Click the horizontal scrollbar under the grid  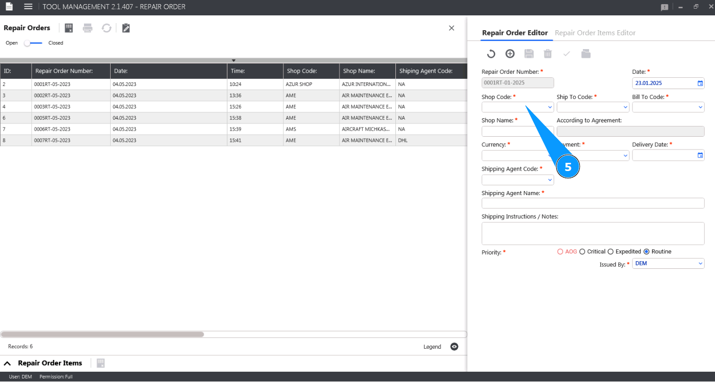tap(102, 334)
